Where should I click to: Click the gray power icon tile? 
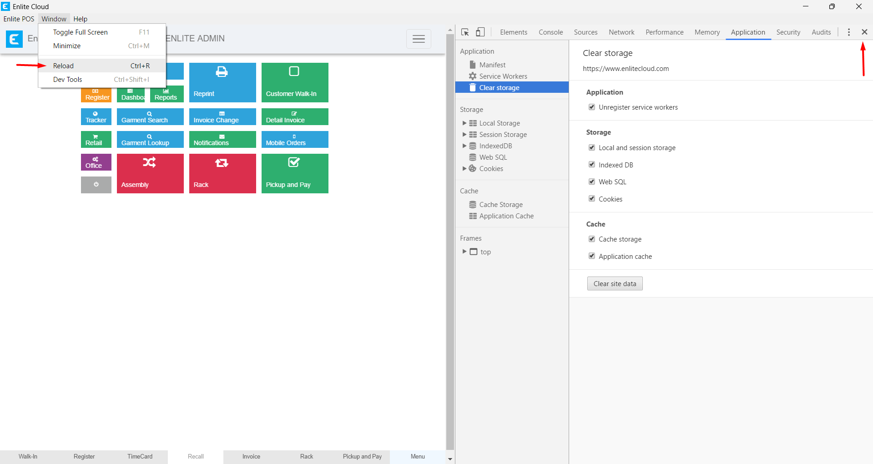(96, 185)
